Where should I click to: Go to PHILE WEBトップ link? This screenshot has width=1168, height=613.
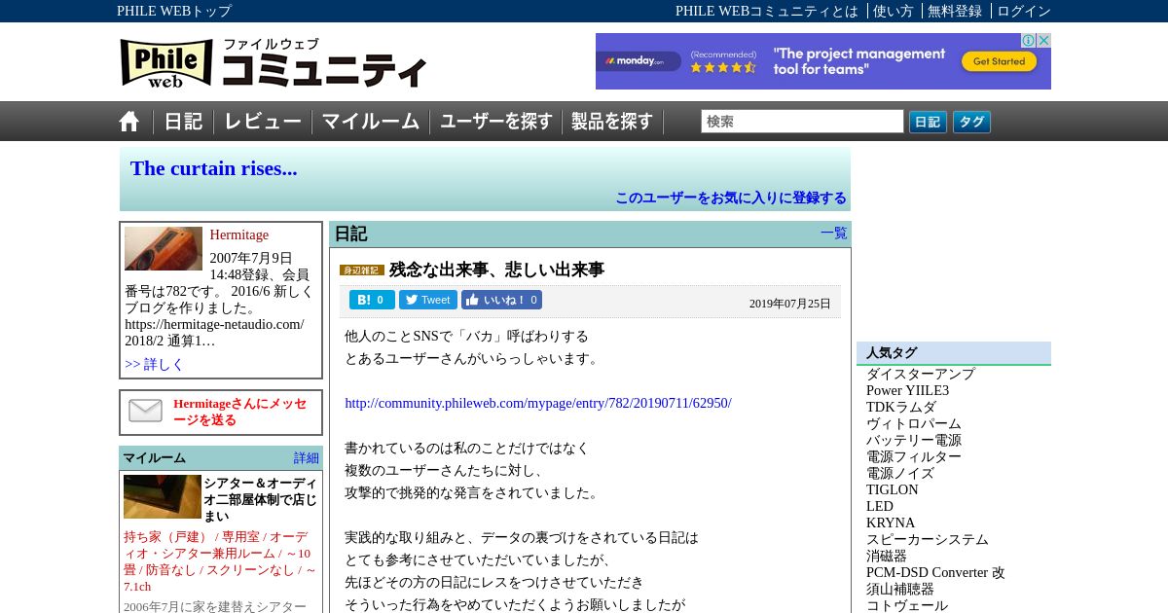coord(174,11)
